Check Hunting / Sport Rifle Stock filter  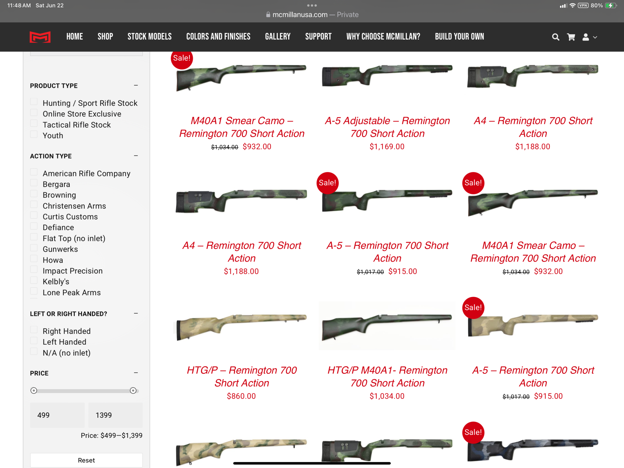(34, 102)
